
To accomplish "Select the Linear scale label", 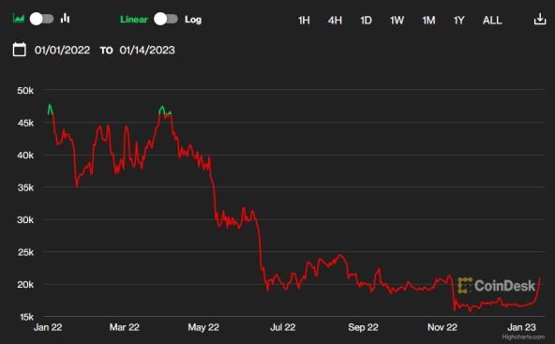I will pos(134,19).
